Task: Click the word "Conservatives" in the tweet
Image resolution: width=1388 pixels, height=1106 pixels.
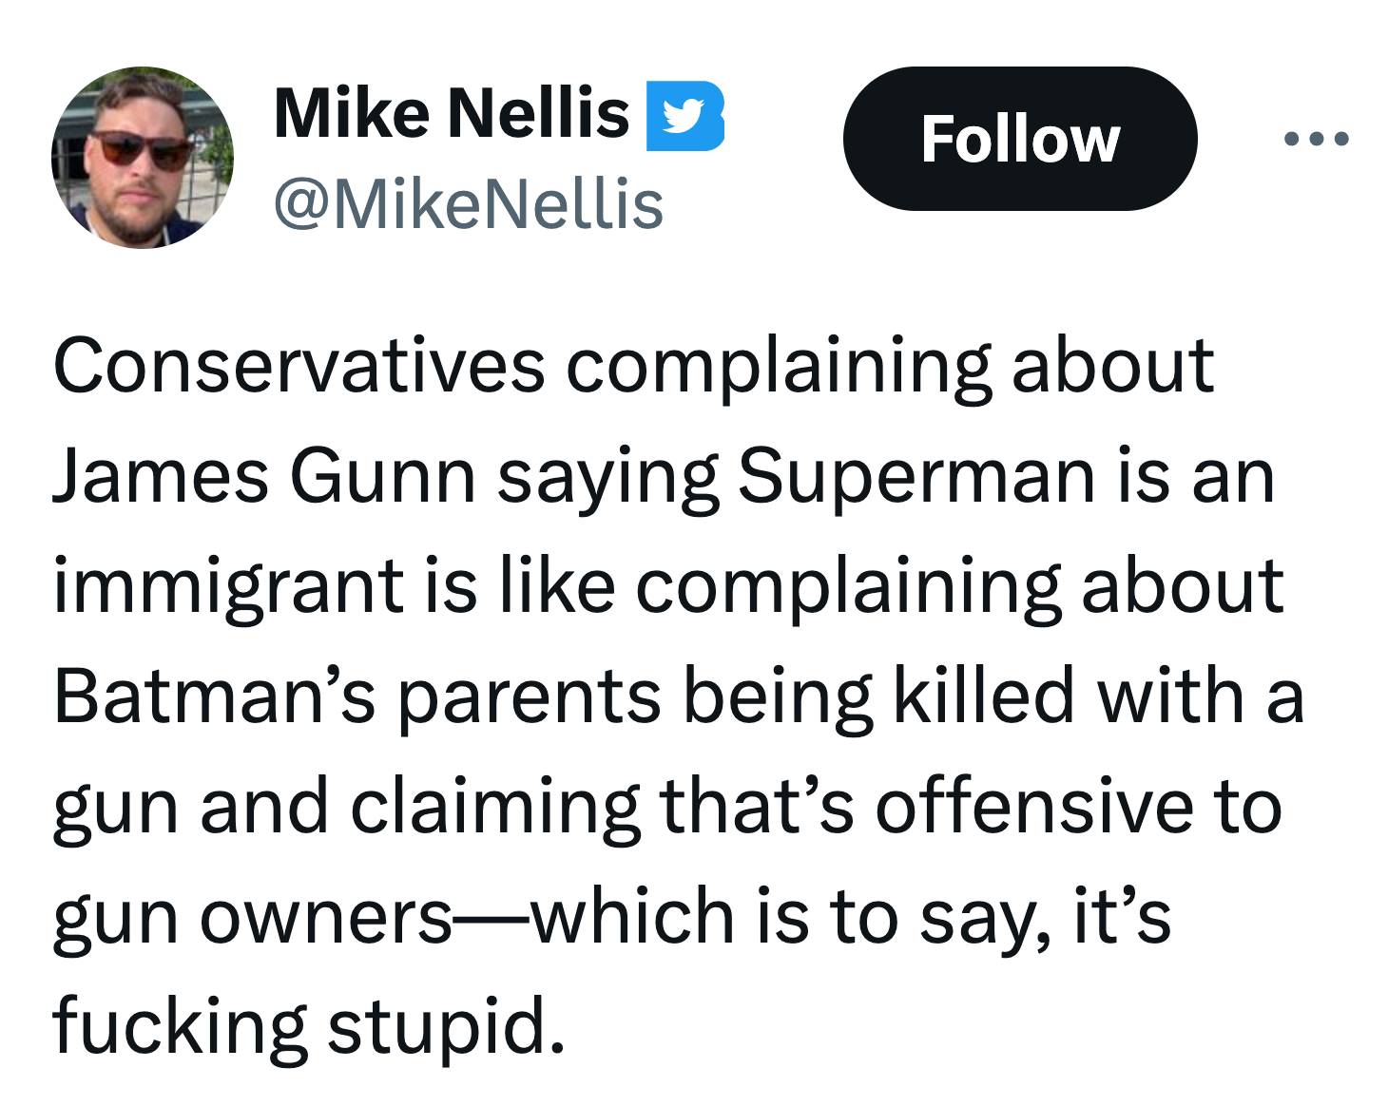Action: click(299, 366)
